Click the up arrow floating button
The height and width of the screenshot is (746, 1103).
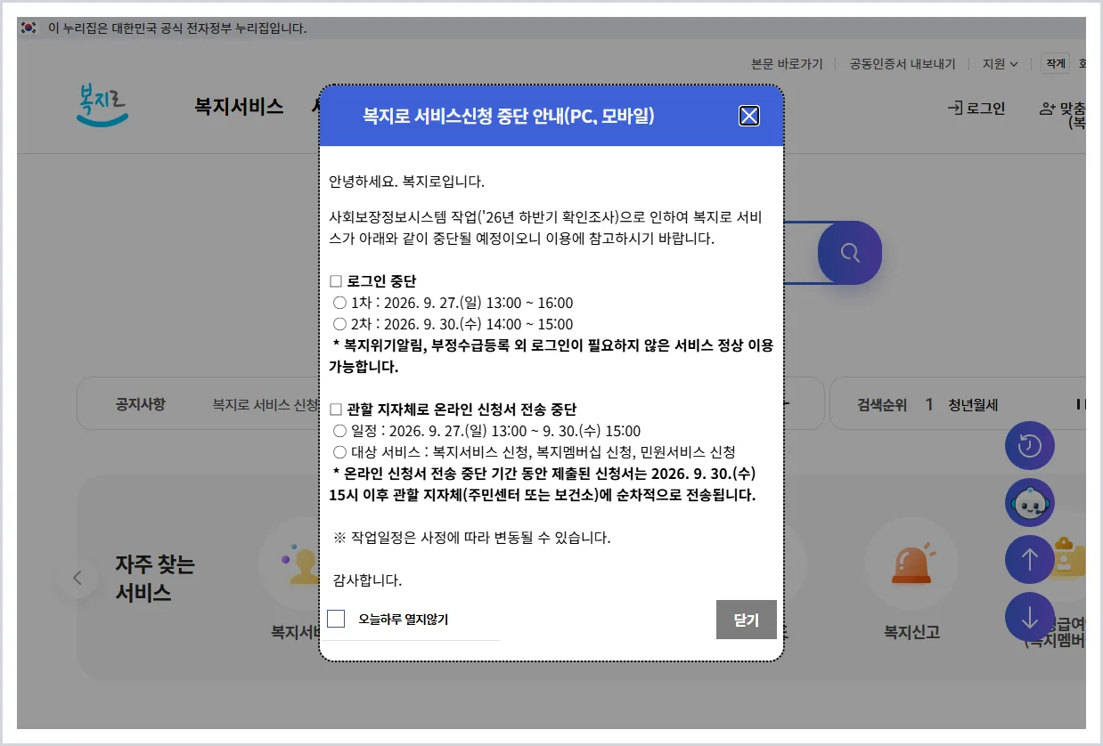pyautogui.click(x=1030, y=560)
